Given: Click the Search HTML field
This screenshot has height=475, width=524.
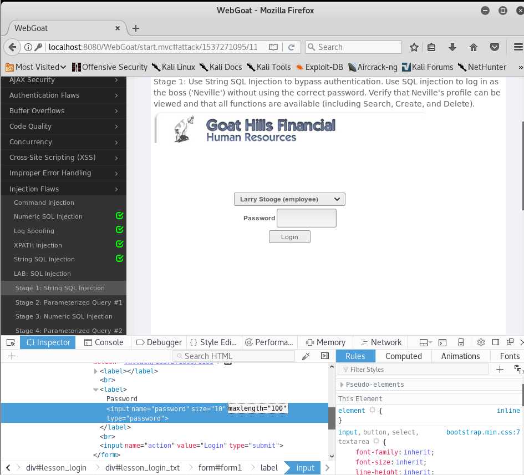Looking at the screenshot, I should 233,356.
